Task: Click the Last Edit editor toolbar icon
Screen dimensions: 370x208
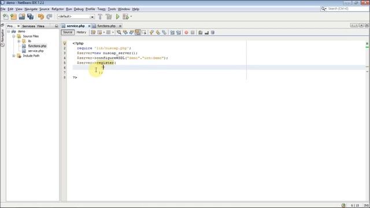Action: [93, 32]
